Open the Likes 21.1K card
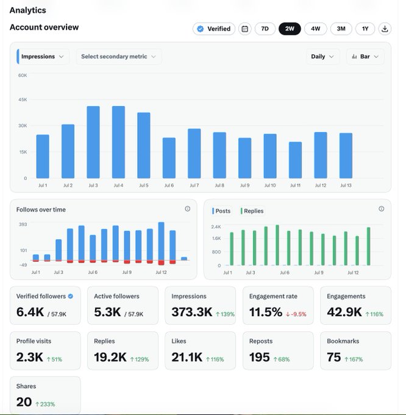The image size is (406, 415). [200, 351]
